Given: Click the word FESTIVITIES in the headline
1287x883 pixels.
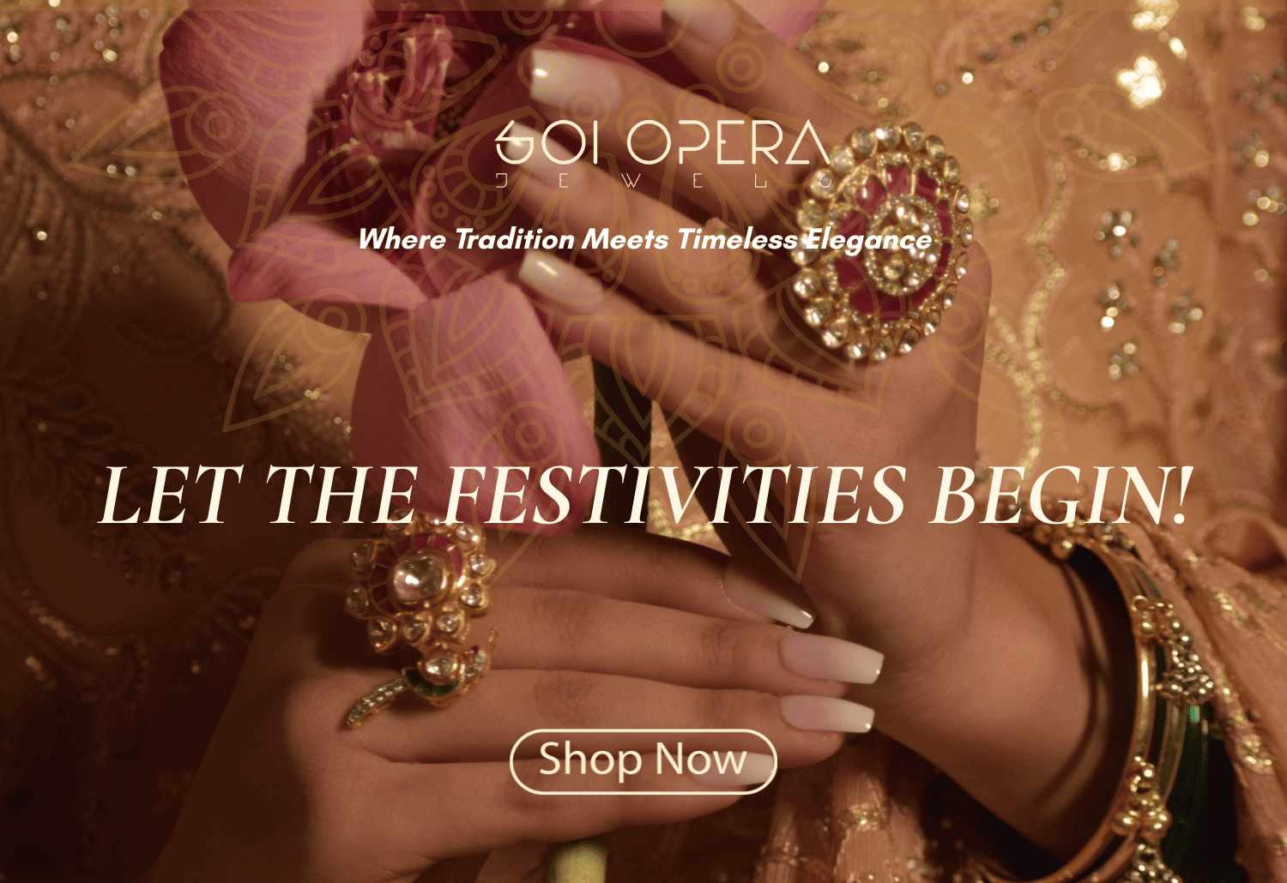Looking at the screenshot, I should tap(675, 496).
